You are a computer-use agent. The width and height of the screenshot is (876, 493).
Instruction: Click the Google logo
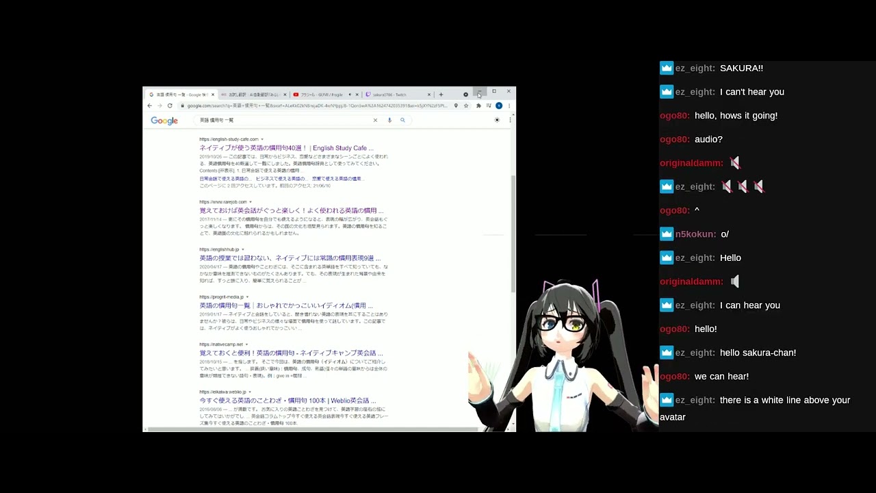click(164, 121)
